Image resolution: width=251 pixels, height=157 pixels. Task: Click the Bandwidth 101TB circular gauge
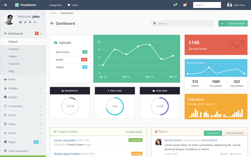(70, 106)
